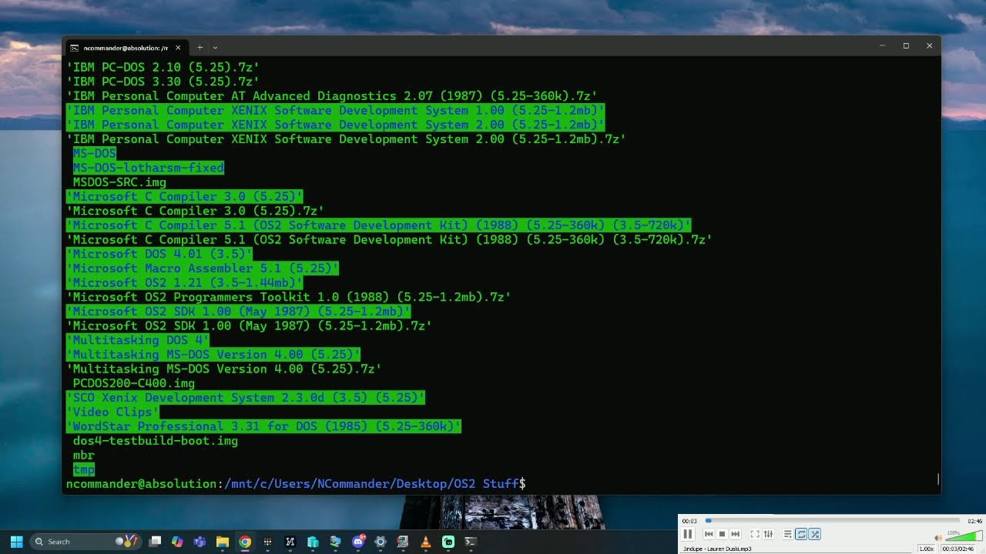Mute VLC using the speaker icon
Image resolution: width=986 pixels, height=554 pixels.
(937, 537)
